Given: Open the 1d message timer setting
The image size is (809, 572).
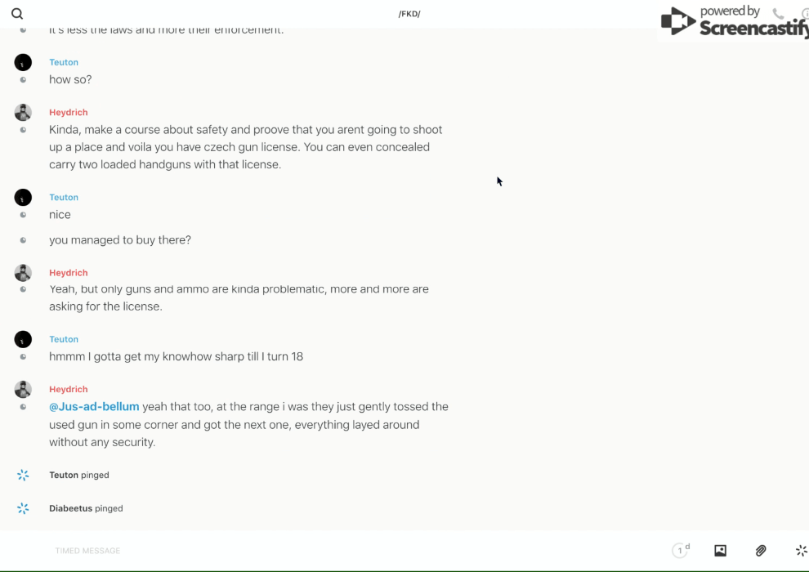Looking at the screenshot, I should pos(681,551).
